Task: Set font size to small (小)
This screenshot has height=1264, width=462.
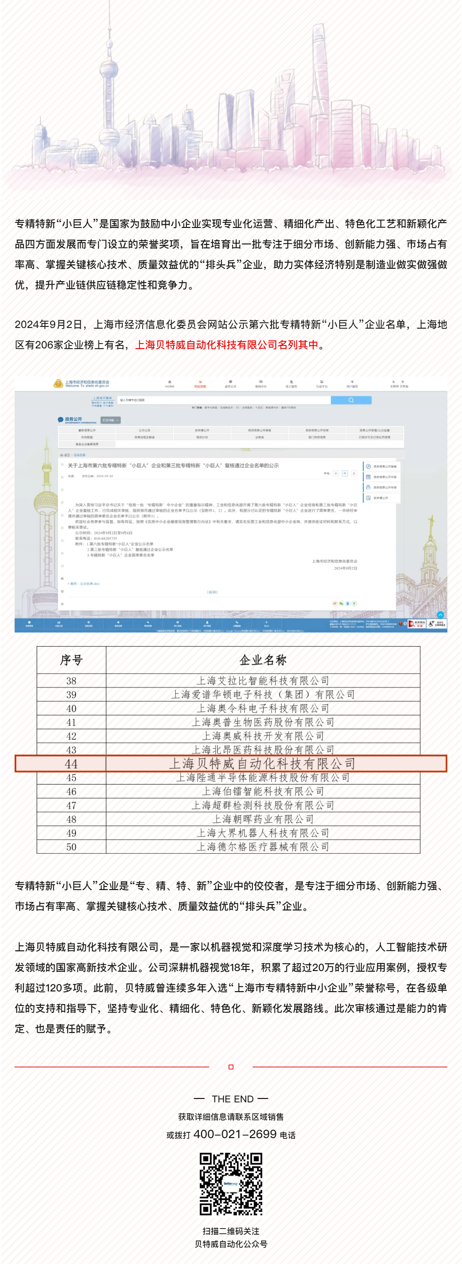Action: pos(336,474)
